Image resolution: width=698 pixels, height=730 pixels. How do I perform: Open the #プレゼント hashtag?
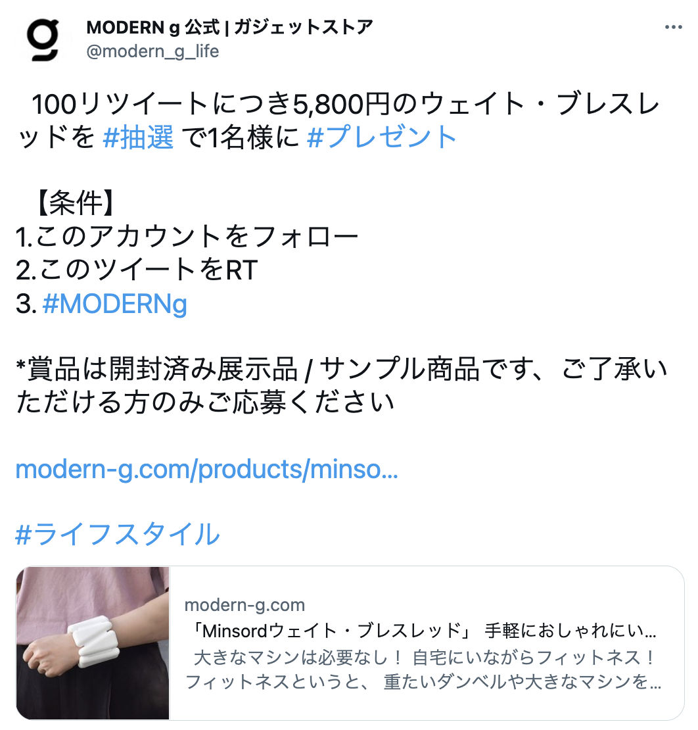[382, 137]
